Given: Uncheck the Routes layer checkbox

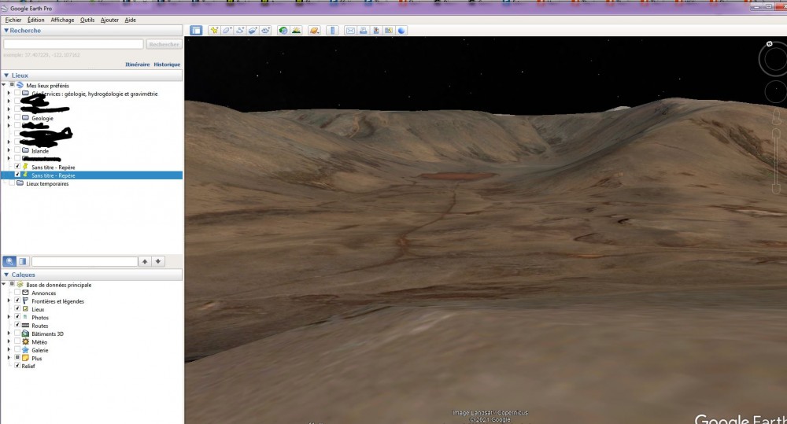Looking at the screenshot, I should click(17, 325).
